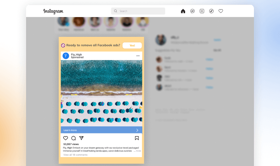
Task: Follow the first suggested account
Action: point(209,59)
